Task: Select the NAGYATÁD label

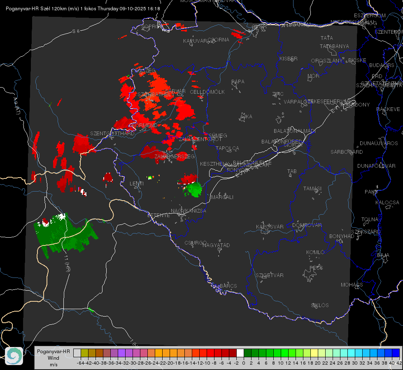Action: [x=216, y=245]
